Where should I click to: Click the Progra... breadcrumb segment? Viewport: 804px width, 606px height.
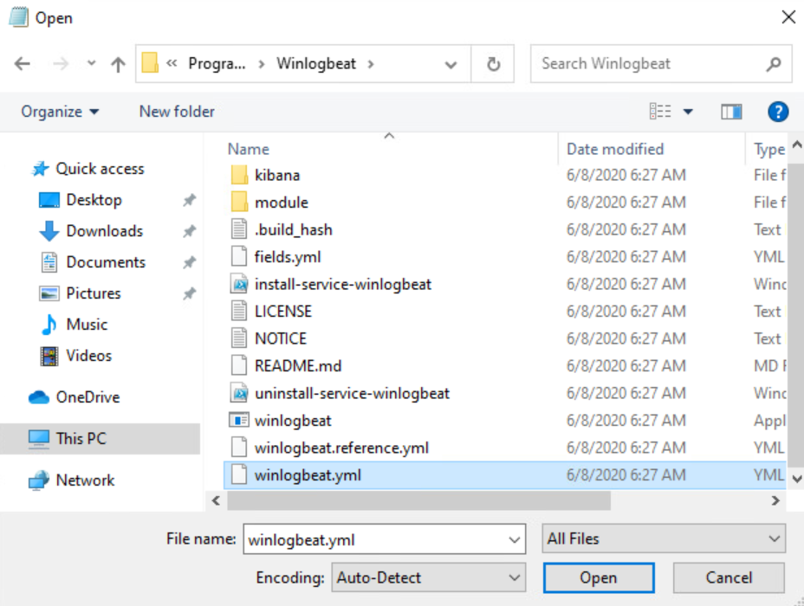pyautogui.click(x=217, y=63)
